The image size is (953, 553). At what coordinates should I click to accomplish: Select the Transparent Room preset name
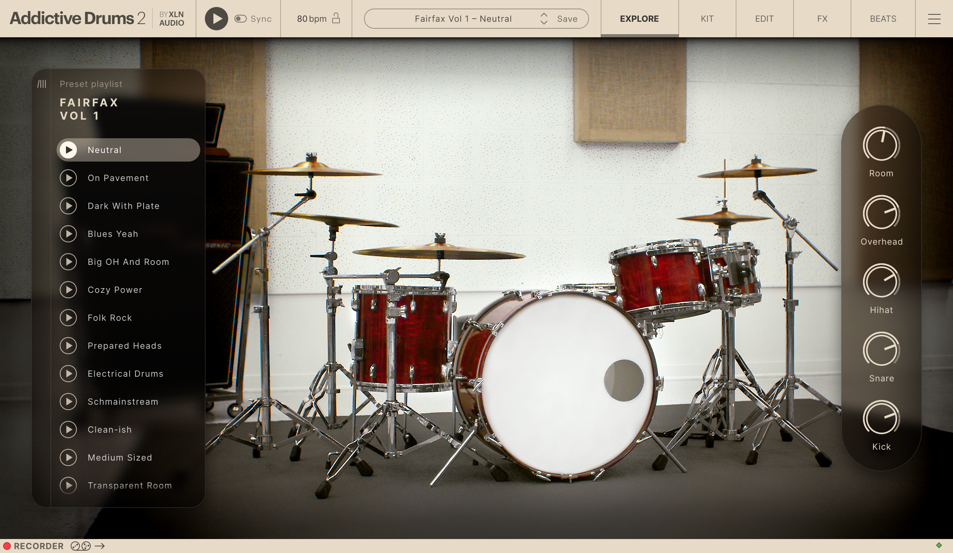pyautogui.click(x=130, y=485)
